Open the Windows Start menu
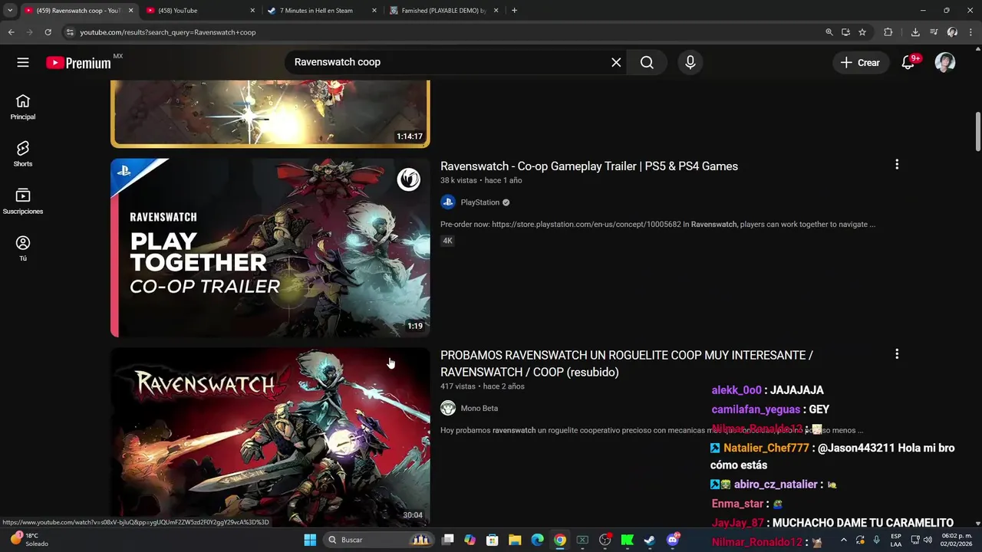The height and width of the screenshot is (552, 982). (310, 540)
